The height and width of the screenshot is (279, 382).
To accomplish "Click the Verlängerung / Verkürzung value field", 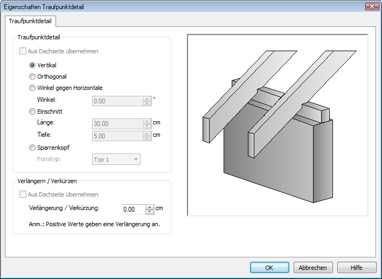I will (x=134, y=210).
